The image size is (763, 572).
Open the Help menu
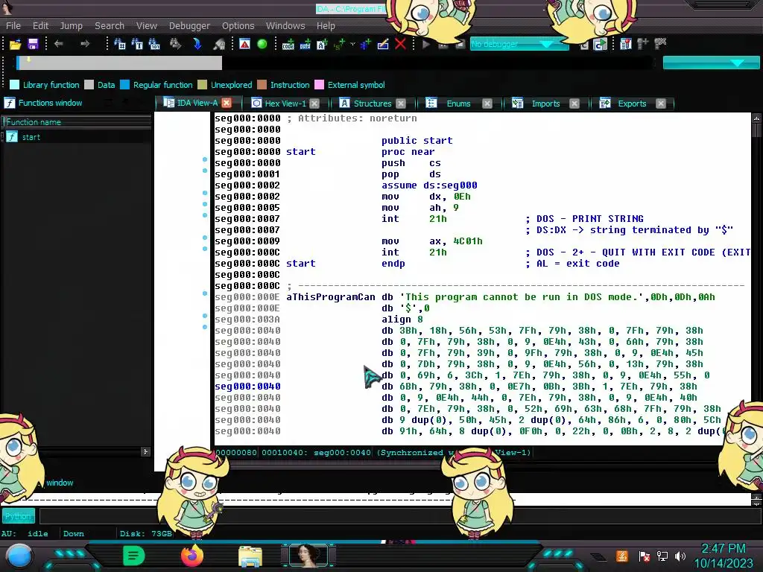tap(326, 26)
